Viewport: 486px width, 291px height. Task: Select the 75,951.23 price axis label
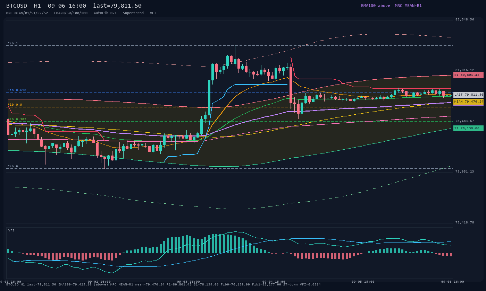[464, 171]
